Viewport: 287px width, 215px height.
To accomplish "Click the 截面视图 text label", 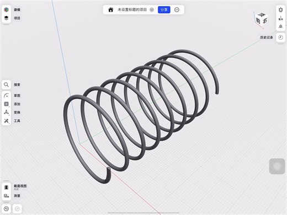I will point(20,186).
